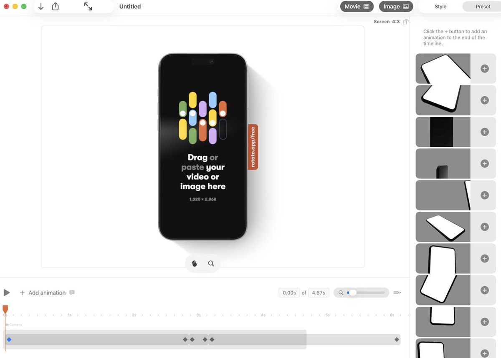Click the first preset thumbnail, diagonal phone corner
501x358 pixels.
pos(443,69)
